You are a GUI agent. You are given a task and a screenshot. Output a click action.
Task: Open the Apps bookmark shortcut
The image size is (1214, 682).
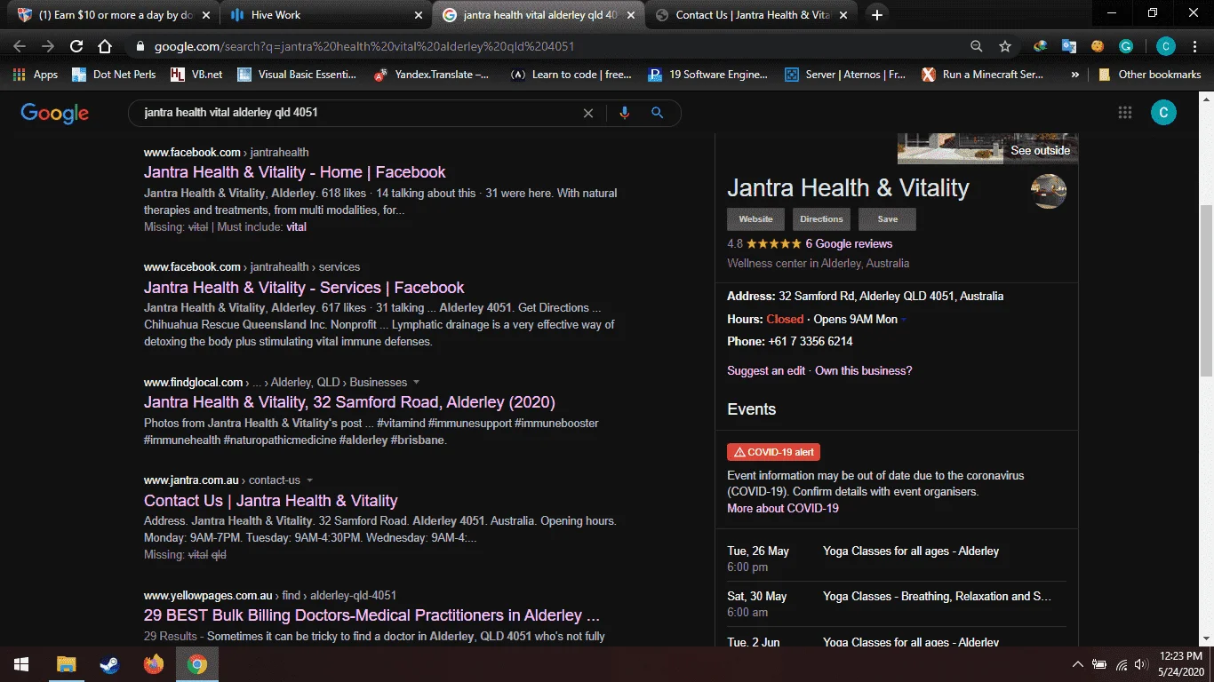pos(36,75)
